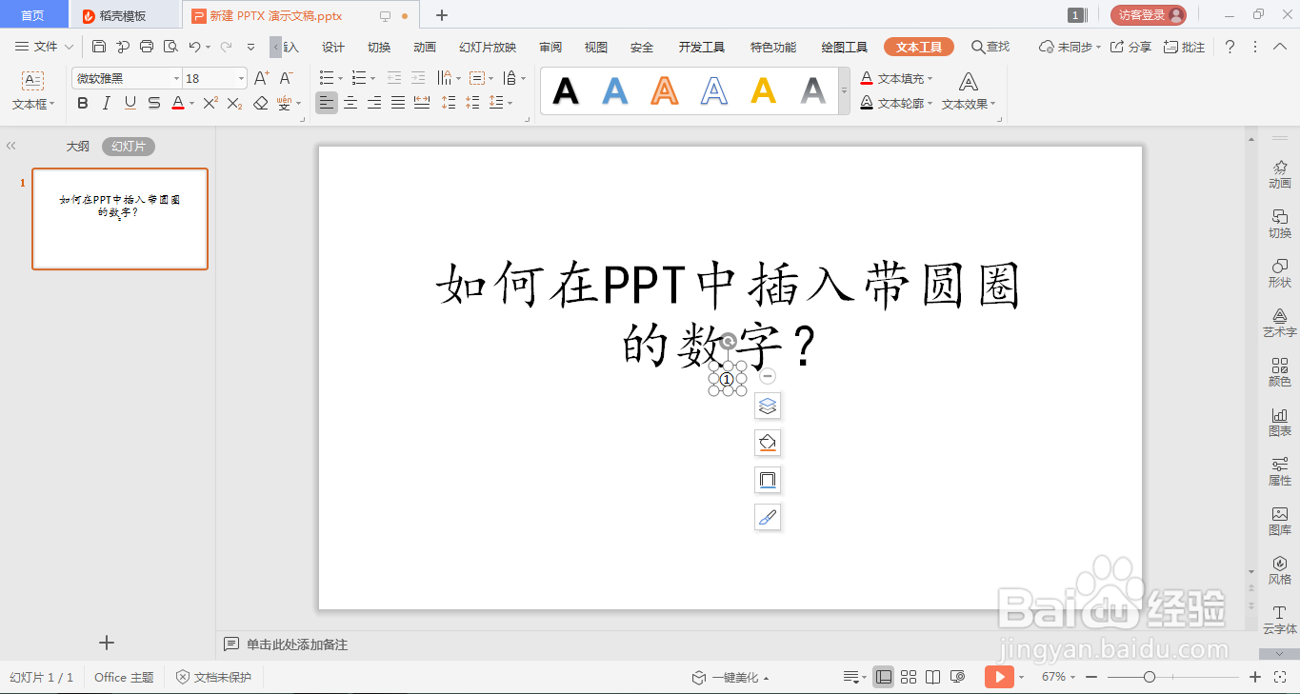
Task: Toggle bold formatting
Action: (82, 103)
